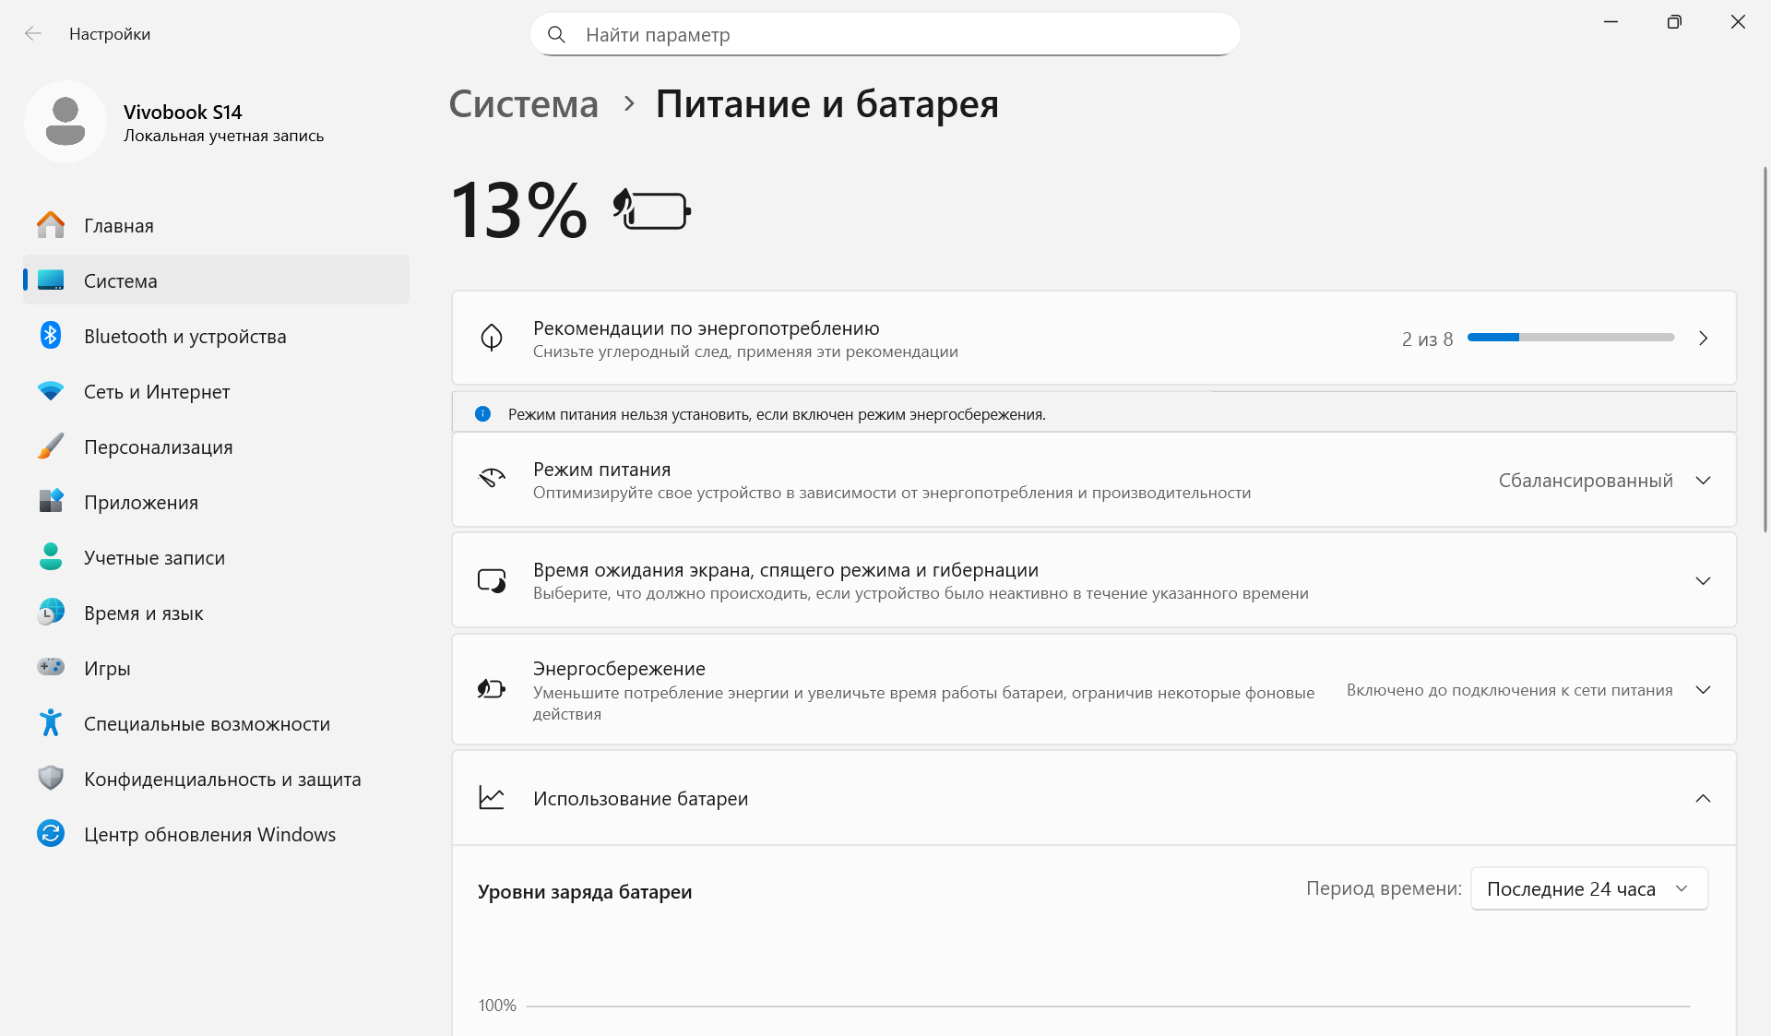Open Учетные записи section
The width and height of the screenshot is (1771, 1036).
tap(216, 557)
